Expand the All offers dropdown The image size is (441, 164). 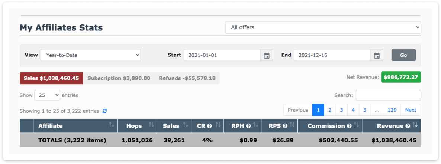[323, 27]
